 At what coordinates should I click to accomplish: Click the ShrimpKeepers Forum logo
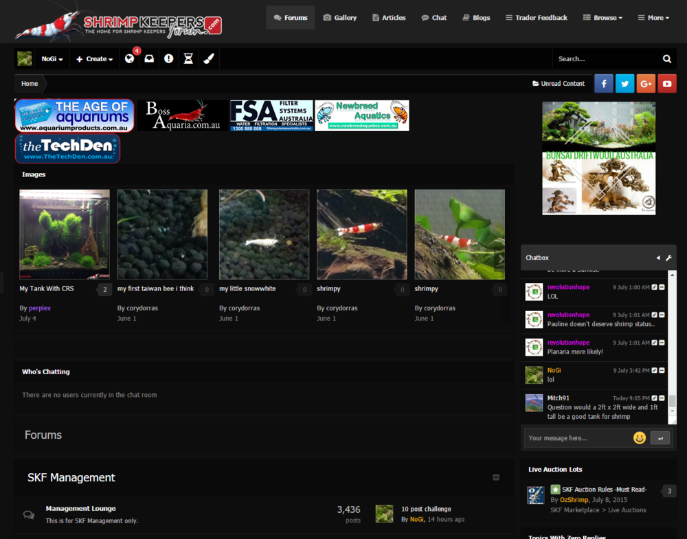[118, 22]
